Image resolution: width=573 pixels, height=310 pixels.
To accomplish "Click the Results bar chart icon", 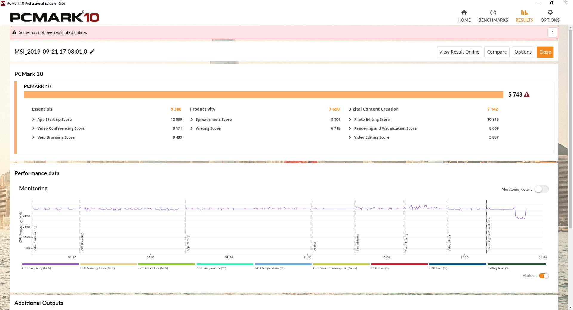I will 524,12.
